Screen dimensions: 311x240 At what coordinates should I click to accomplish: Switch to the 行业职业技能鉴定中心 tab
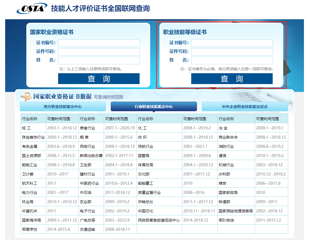click(x=153, y=106)
